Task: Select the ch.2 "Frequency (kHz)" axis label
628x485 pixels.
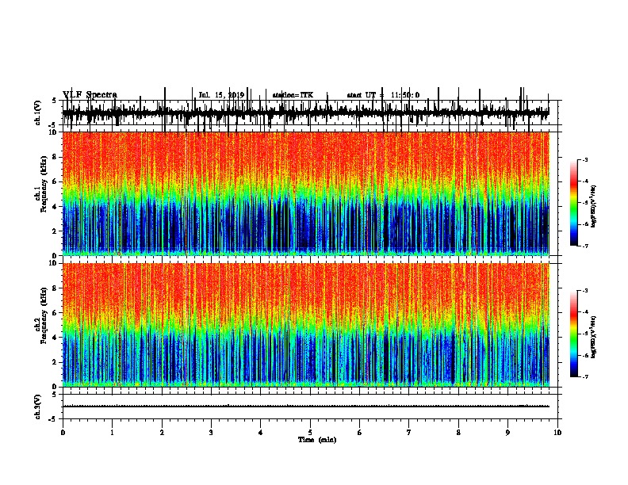Action: tap(44, 315)
